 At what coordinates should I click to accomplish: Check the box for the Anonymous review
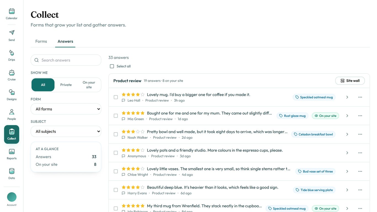116,153
